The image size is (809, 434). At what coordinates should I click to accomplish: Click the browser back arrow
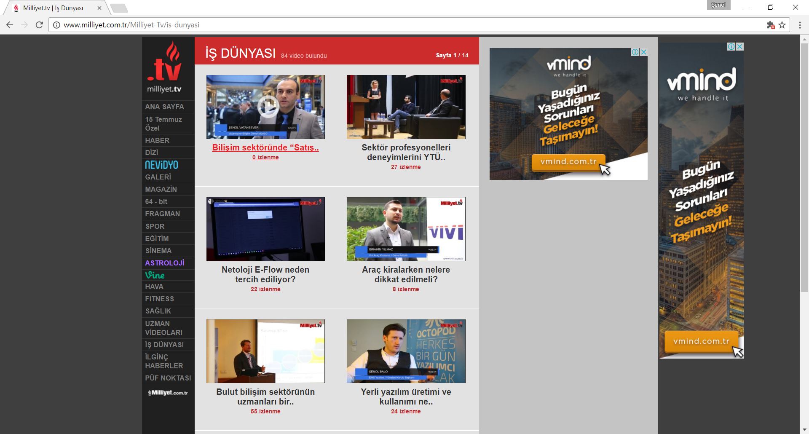pyautogui.click(x=10, y=25)
